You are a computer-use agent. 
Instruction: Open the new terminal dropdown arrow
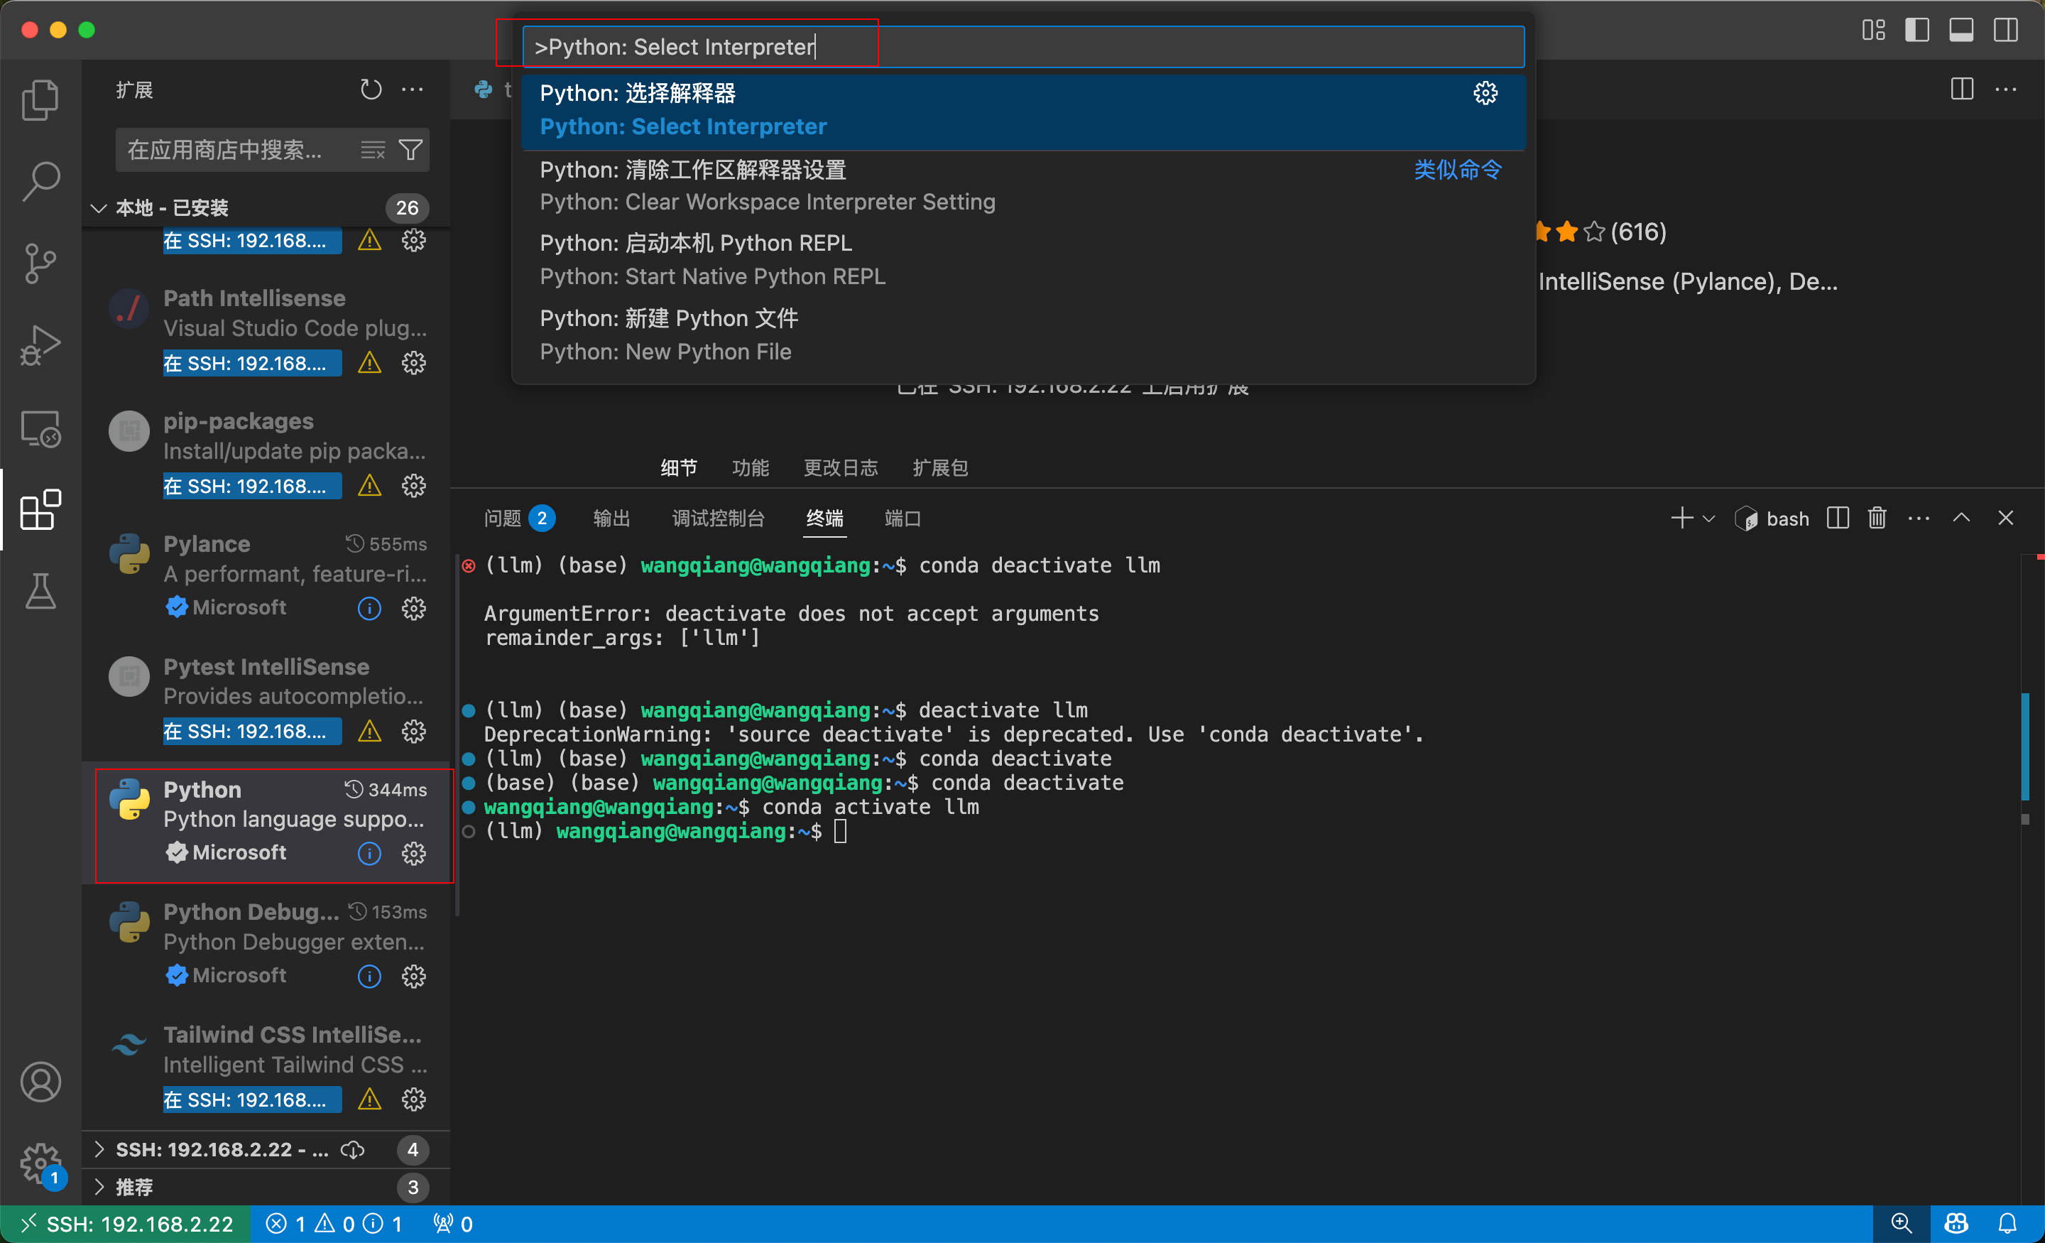[1709, 519]
